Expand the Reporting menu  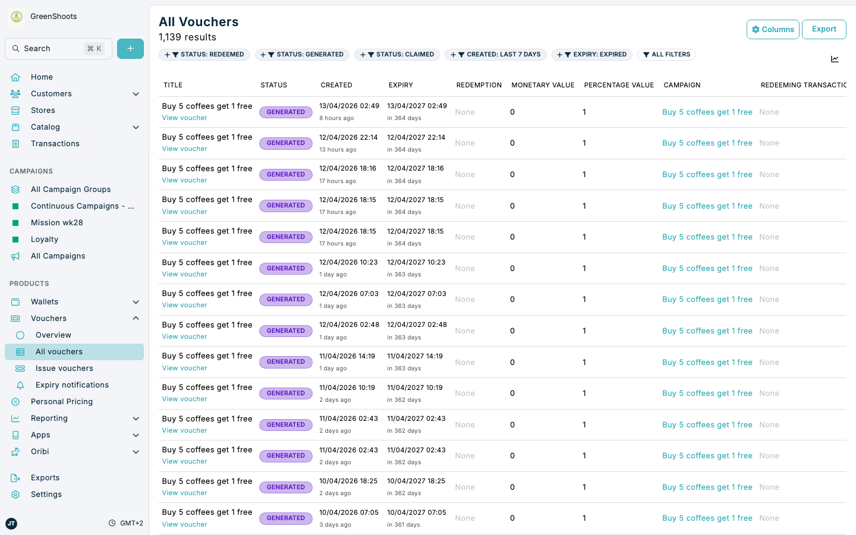coord(136,418)
